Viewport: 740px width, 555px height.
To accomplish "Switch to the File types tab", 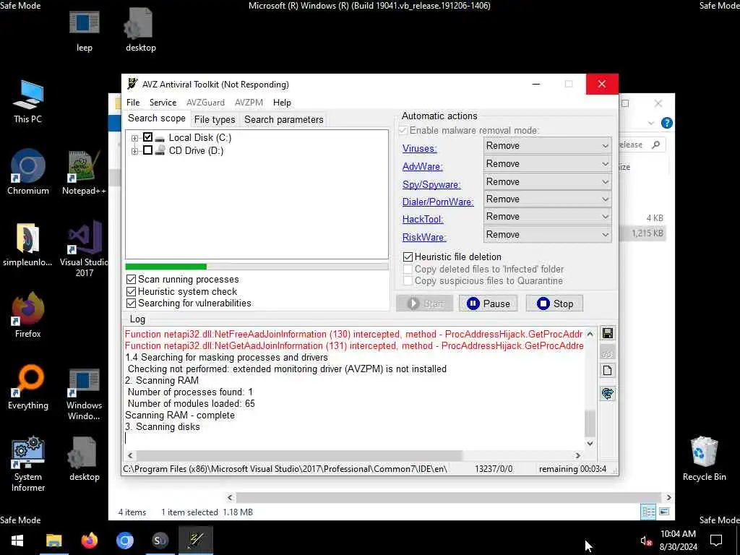I will 215,120.
